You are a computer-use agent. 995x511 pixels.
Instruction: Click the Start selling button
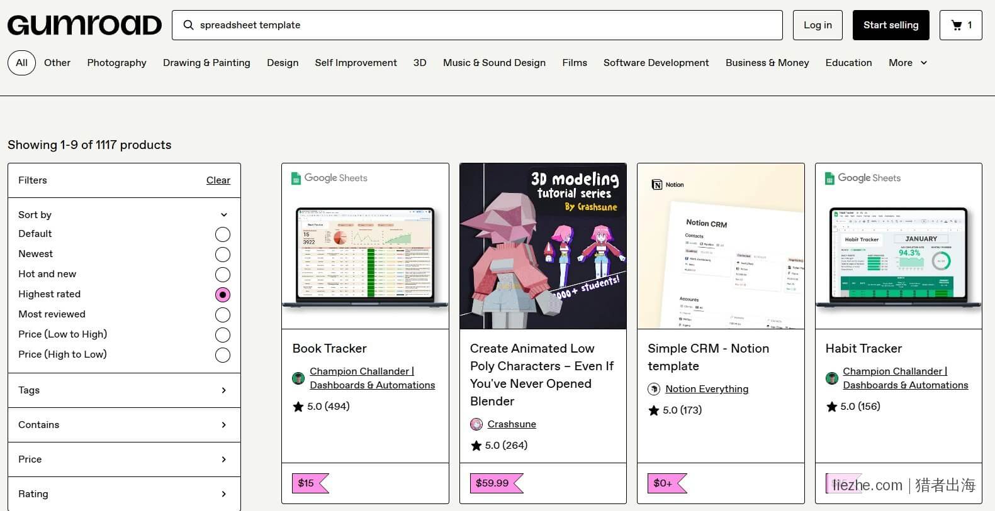(x=891, y=25)
